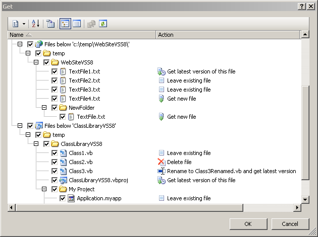Uncheck the NewFolder checkbox

pos(55,108)
